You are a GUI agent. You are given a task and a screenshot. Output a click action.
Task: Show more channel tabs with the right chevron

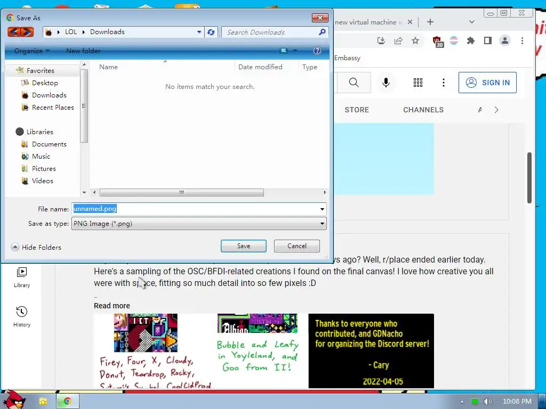(496, 110)
